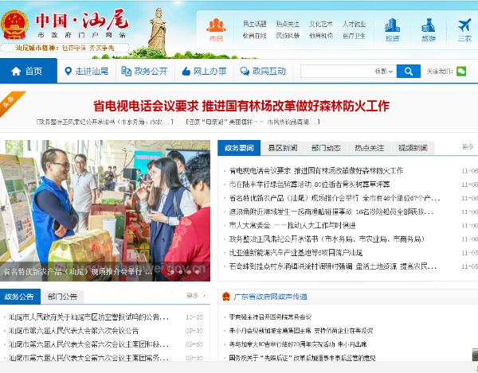Open the sub-headline about 母亲湖
This screenshot has height=373, width=478.
[x=253, y=122]
